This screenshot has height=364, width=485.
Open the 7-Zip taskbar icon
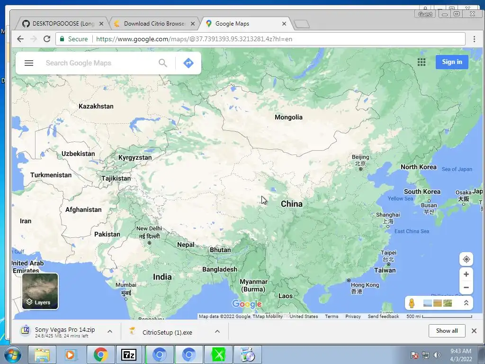point(129,355)
